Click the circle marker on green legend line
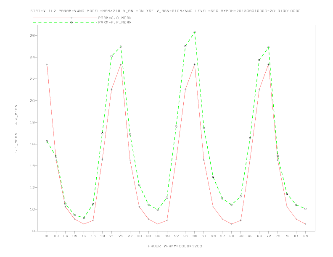Viewport: 333px width, 257px height. [71, 22]
